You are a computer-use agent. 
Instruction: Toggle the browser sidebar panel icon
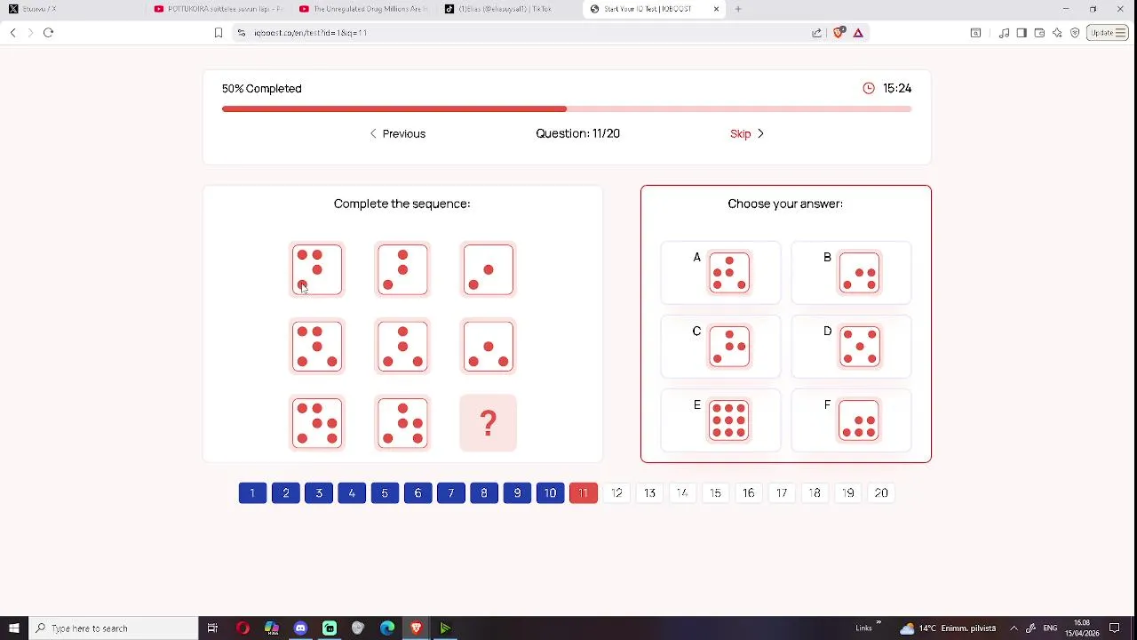(1022, 33)
